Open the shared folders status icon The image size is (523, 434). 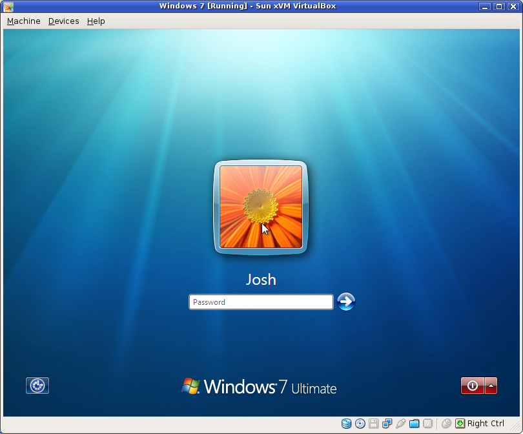pos(415,424)
